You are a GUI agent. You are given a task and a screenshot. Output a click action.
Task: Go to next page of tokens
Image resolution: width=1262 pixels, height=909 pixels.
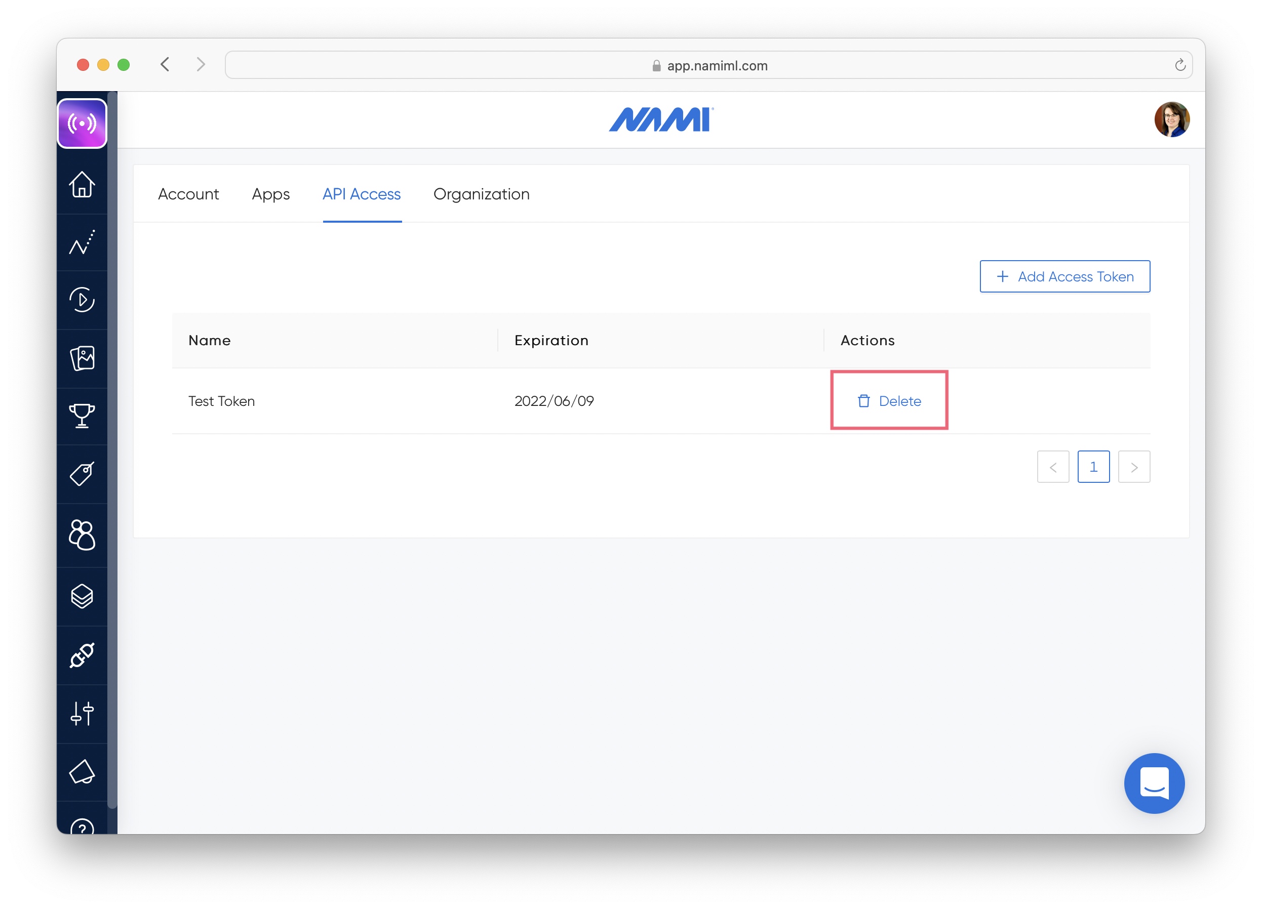click(x=1133, y=467)
